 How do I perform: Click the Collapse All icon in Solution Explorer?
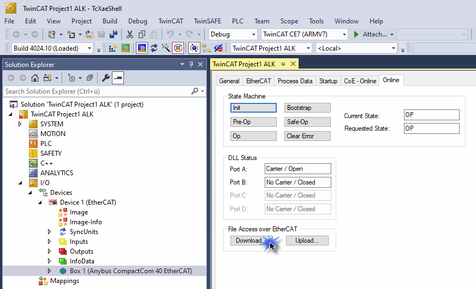90,78
